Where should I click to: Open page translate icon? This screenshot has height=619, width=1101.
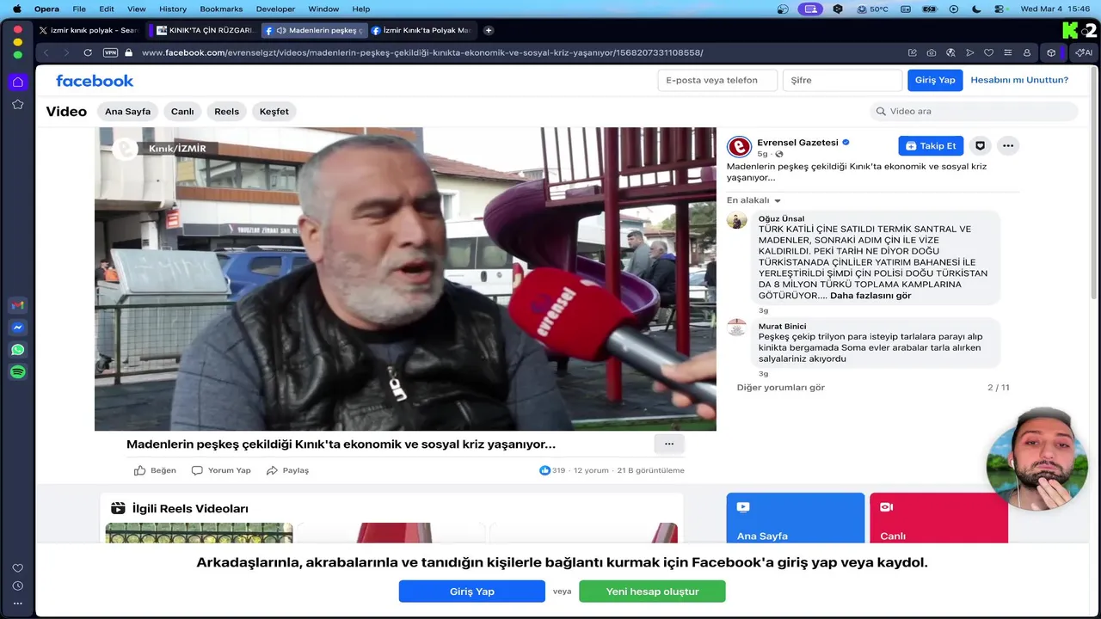950,52
